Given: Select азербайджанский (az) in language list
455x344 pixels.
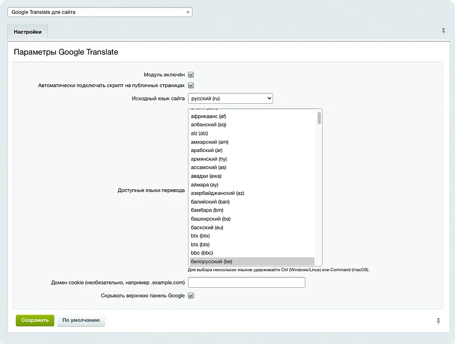Looking at the screenshot, I should tap(252, 193).
